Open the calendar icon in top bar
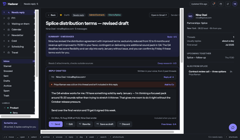 pyautogui.click(x=221, y=4)
